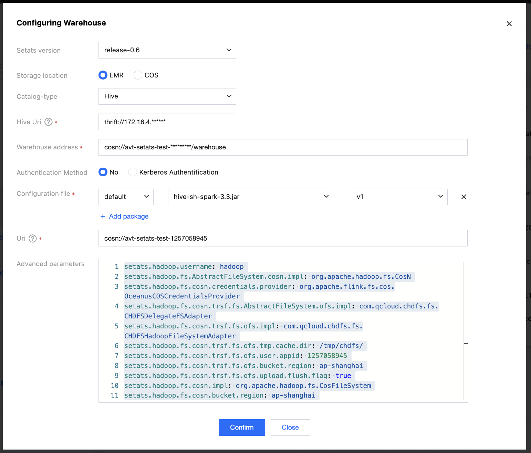The image size is (531, 453).
Task: Click the Configuration file label
Action: 43,194
